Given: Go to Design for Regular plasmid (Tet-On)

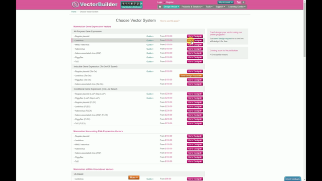Looking at the screenshot, I should (195, 71).
